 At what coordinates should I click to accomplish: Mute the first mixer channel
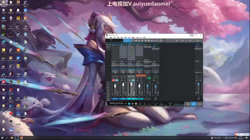[x=113, y=78]
